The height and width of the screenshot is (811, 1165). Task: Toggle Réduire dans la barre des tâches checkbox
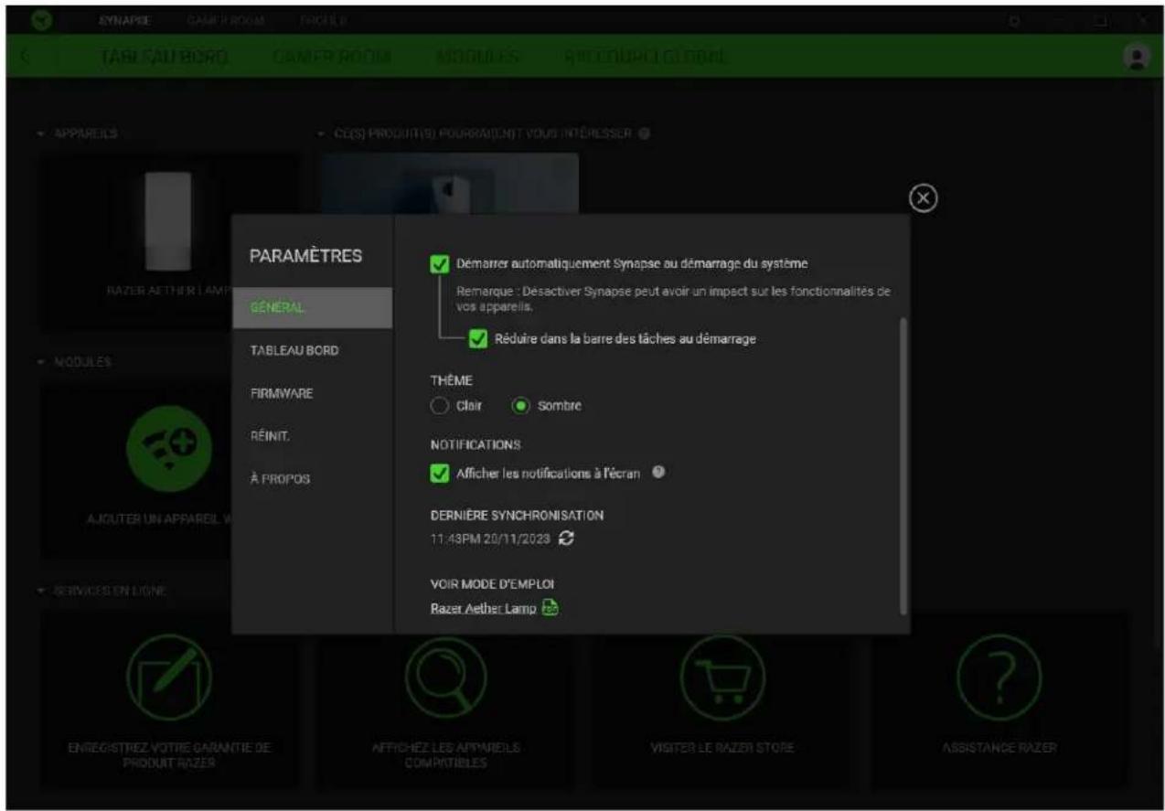(x=477, y=338)
